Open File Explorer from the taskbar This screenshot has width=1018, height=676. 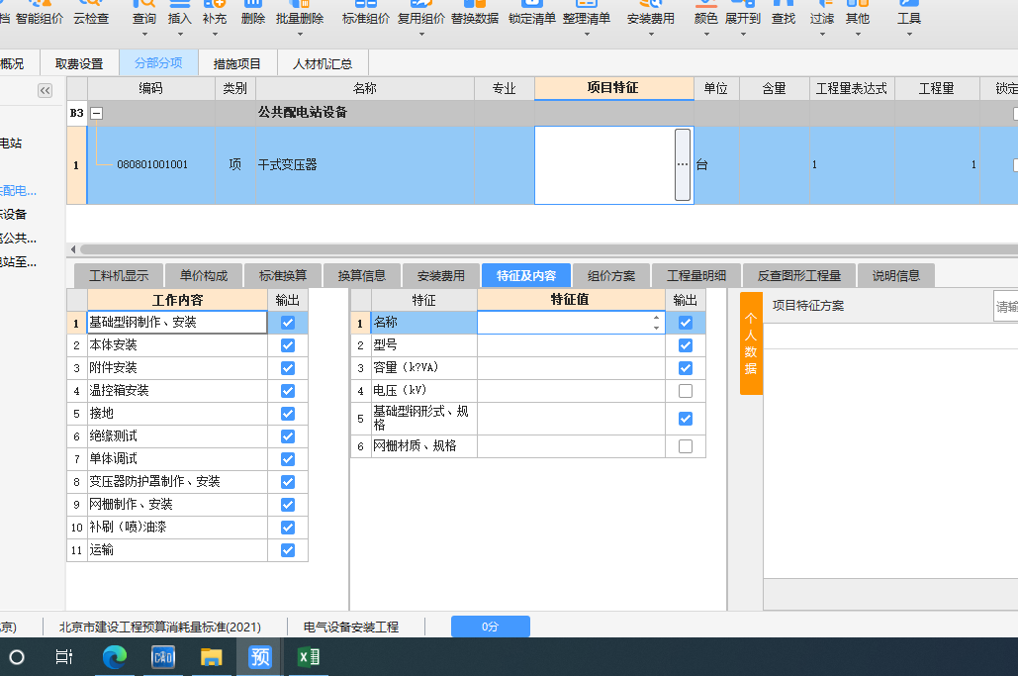click(211, 657)
